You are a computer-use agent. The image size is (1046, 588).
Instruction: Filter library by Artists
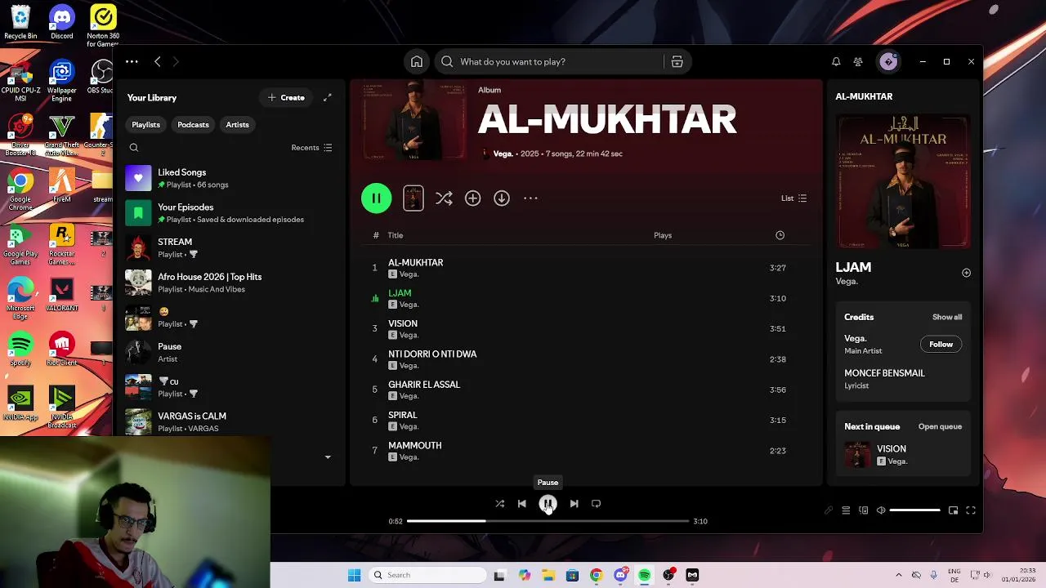(238, 125)
